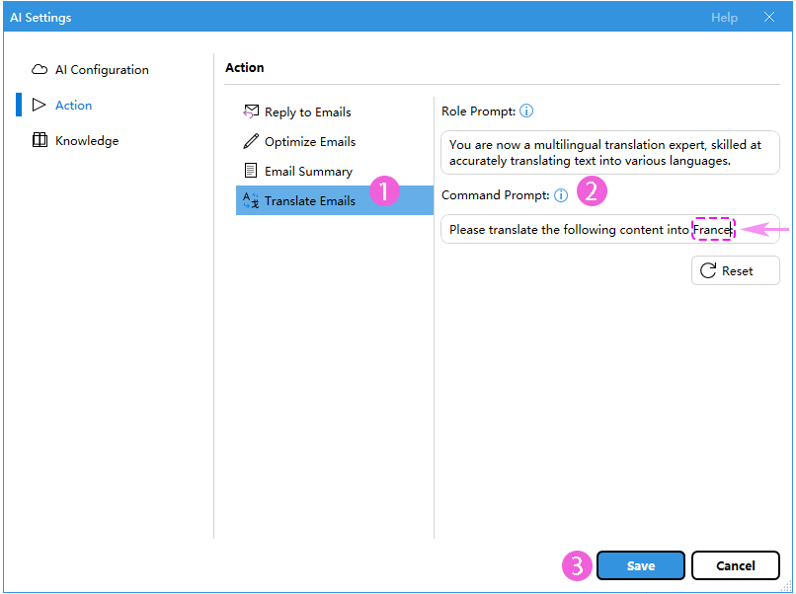
Task: Click the Optimize Emails pencil icon
Action: 251,141
